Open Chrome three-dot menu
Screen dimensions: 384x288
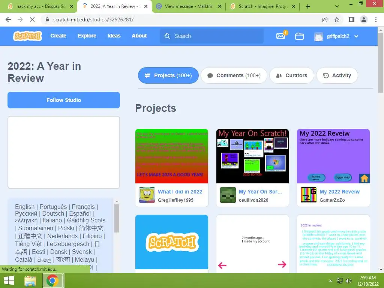coord(376,19)
